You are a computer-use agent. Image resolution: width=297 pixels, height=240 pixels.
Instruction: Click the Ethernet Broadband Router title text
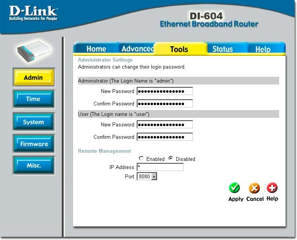pos(209,24)
